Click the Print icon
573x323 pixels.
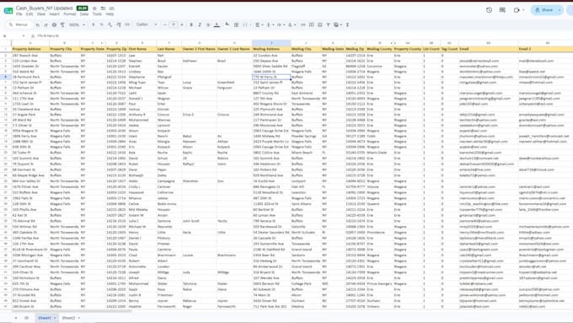click(x=54, y=24)
